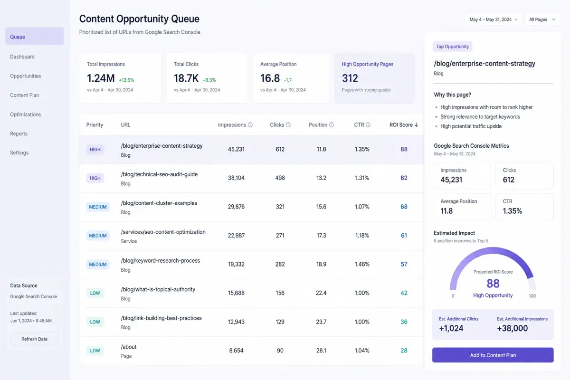Click the Average Position 11.8 card in the detail panel
The width and height of the screenshot is (570, 380).
[x=462, y=206]
